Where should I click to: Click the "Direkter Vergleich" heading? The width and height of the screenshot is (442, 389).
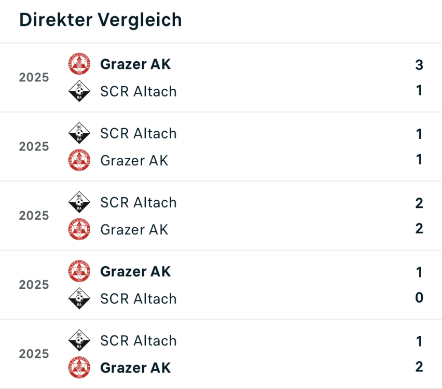(x=101, y=20)
